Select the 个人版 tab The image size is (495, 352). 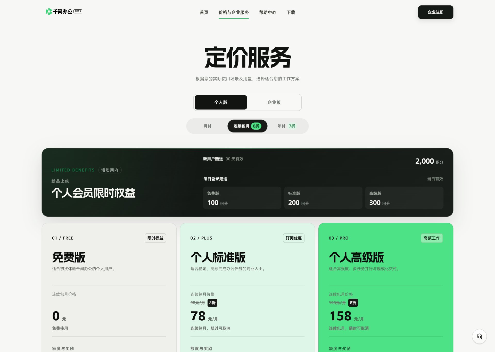coord(221,102)
